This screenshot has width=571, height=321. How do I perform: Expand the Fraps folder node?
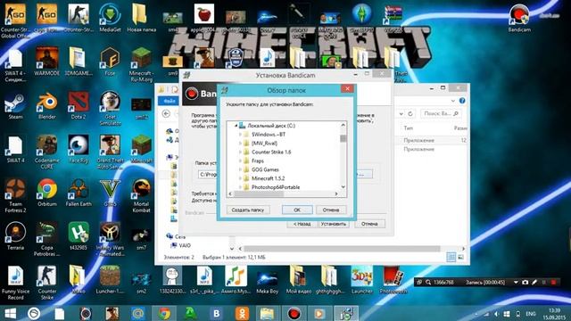(x=240, y=160)
